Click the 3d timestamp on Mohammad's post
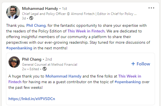Screen dimensions: 161x106 24,18
